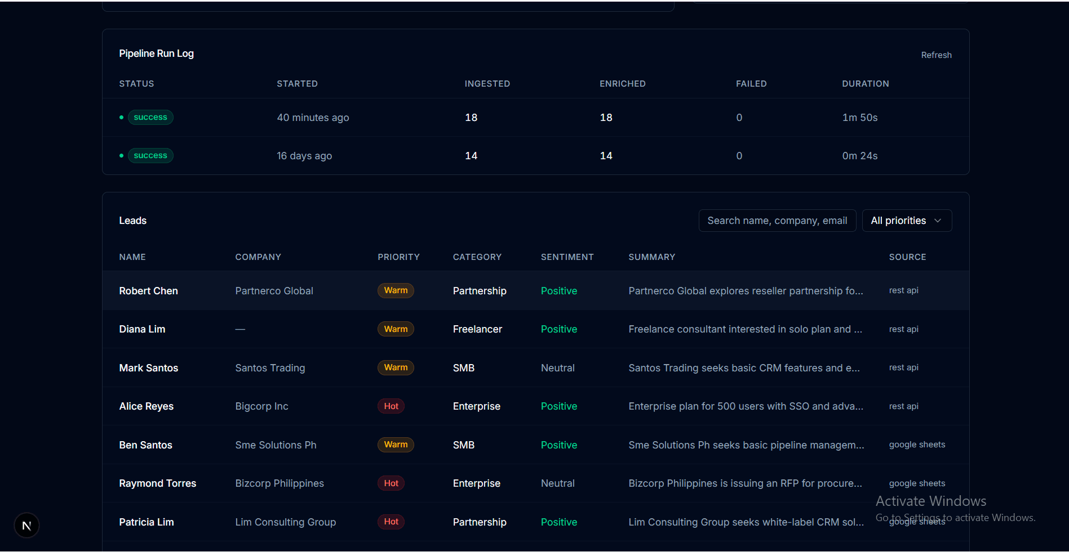Click the Hot badge for Alice Reyes
The width and height of the screenshot is (1069, 552).
(x=391, y=406)
